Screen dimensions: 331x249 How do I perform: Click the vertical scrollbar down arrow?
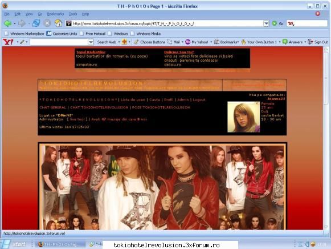tap(326, 227)
